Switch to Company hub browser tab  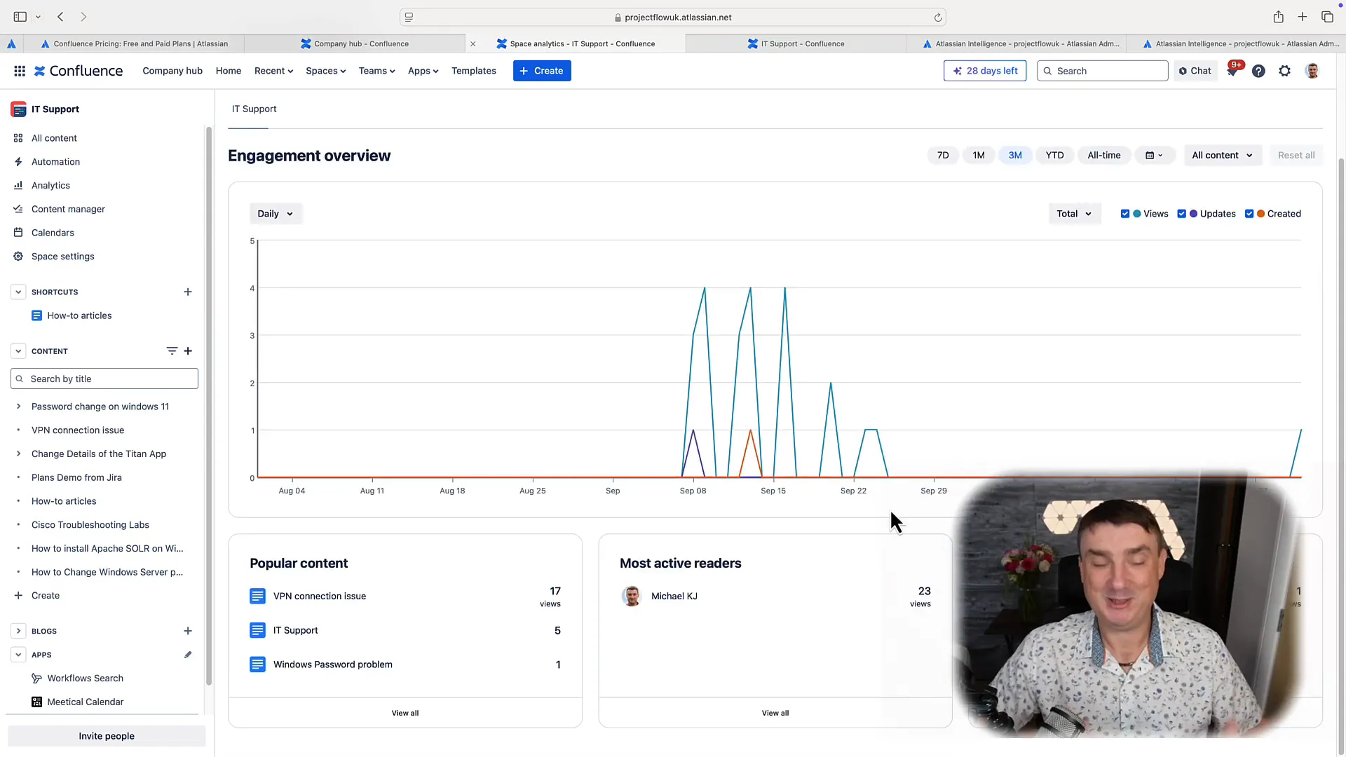tap(355, 44)
